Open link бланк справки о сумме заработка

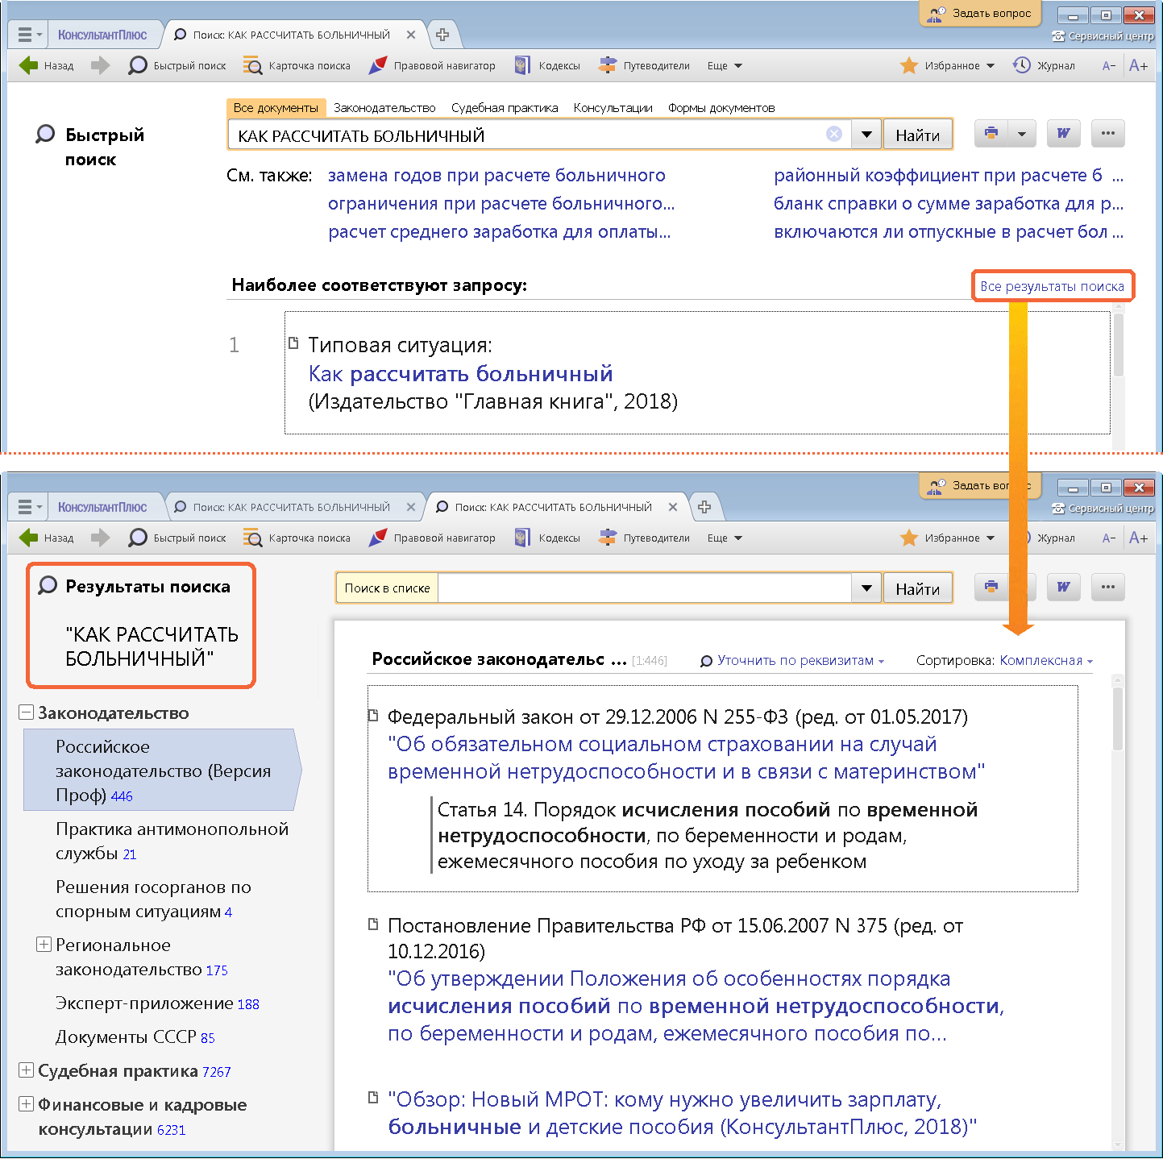(949, 204)
